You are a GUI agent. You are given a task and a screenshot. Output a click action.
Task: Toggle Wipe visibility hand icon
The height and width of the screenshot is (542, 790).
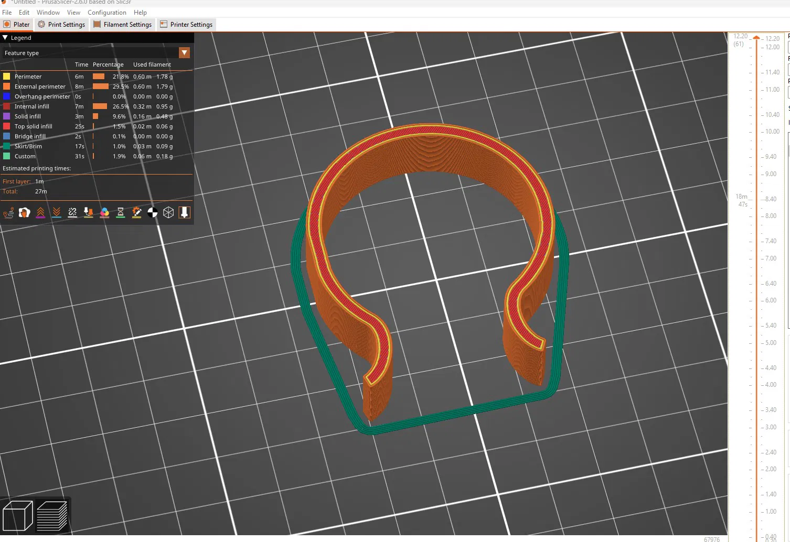(x=25, y=212)
